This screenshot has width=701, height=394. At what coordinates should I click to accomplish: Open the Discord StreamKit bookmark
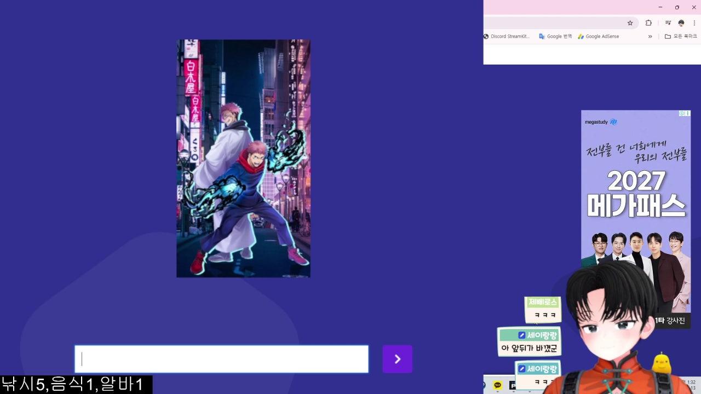tap(507, 37)
